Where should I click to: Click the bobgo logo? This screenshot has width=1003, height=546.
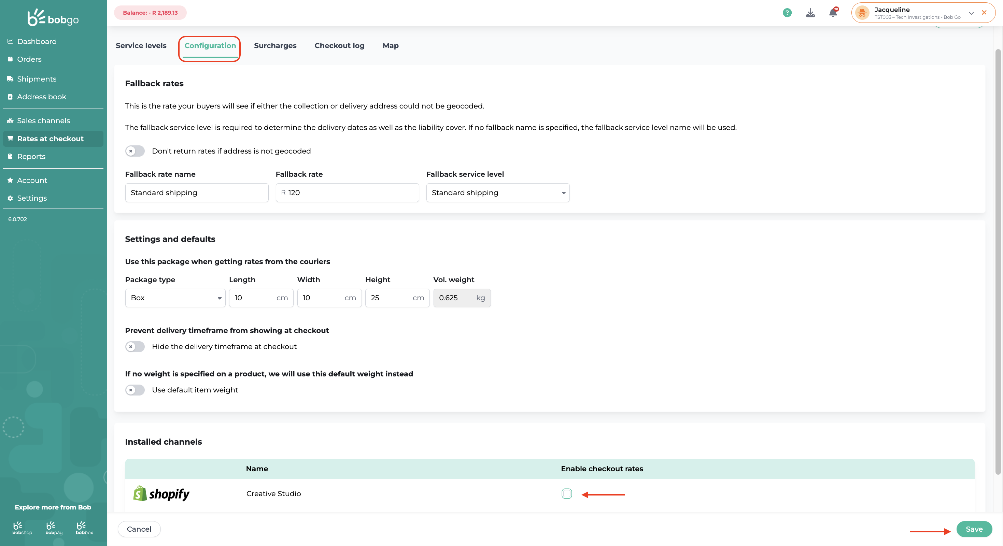pyautogui.click(x=53, y=17)
